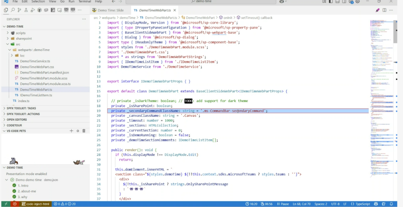This screenshot has height=207, width=403.
Task: Add a new pet with plus icon
Action: pos(71,131)
